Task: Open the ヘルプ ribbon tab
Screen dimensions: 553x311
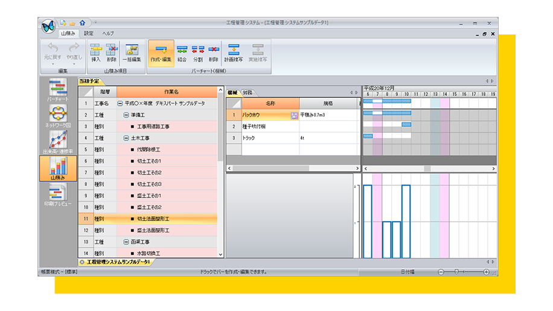Action: coord(108,33)
